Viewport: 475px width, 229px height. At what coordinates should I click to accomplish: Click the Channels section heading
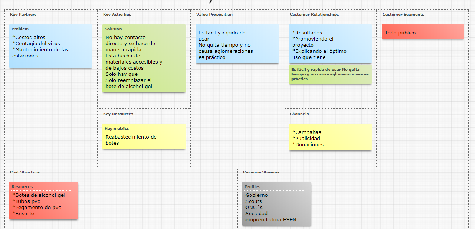(299, 114)
